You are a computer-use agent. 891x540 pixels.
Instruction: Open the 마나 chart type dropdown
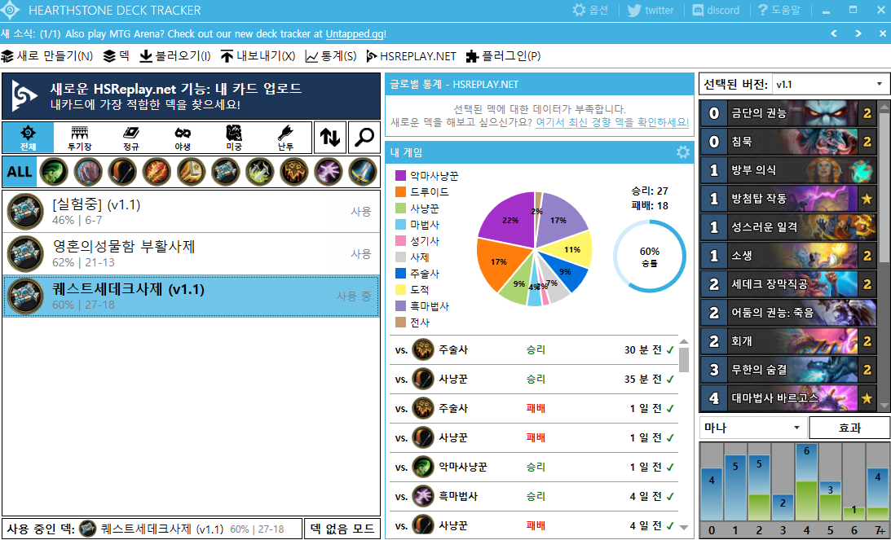tap(753, 428)
